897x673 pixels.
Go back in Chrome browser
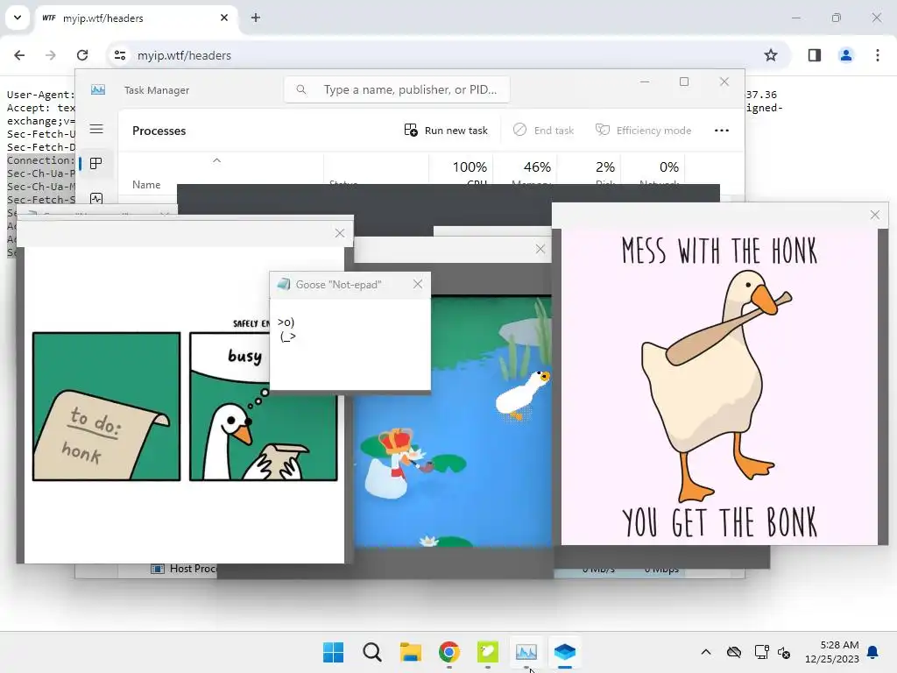19,55
